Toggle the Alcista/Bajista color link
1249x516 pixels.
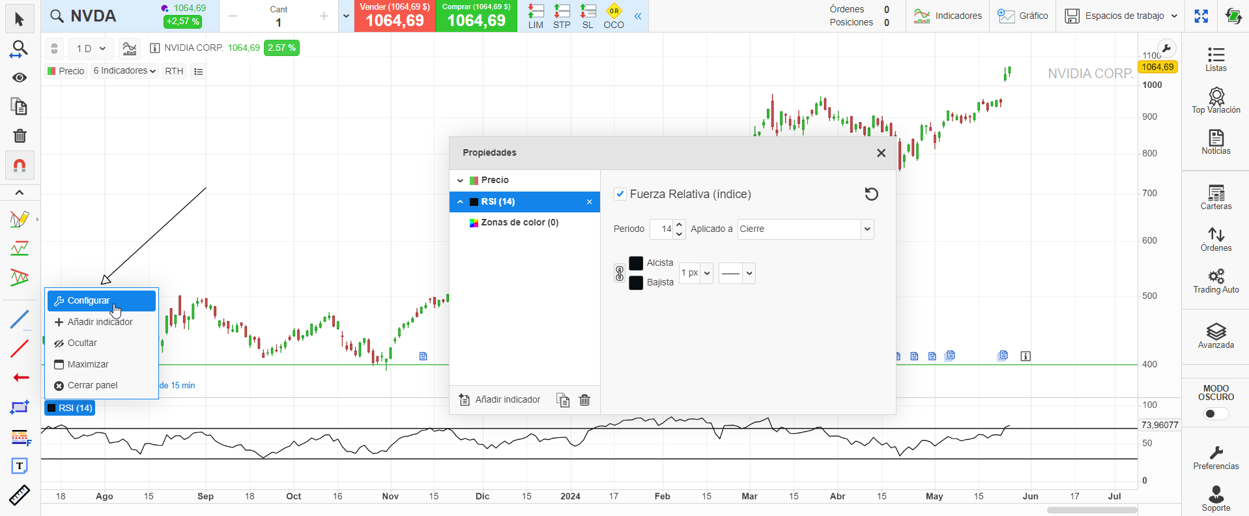point(620,273)
